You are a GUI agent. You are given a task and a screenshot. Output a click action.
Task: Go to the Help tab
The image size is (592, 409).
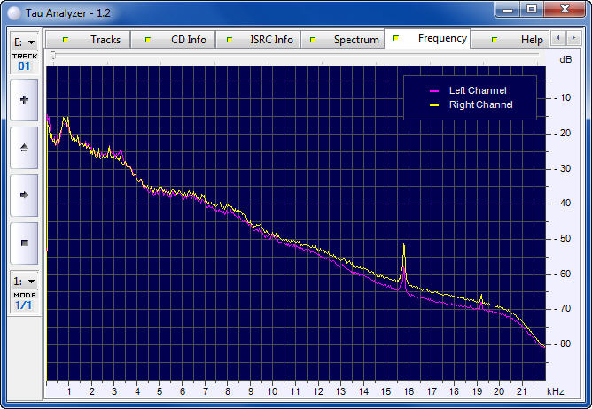pyautogui.click(x=532, y=40)
